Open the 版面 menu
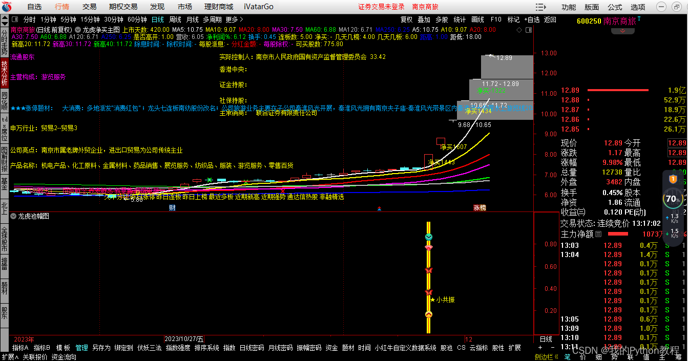Viewport: 688px width, 361px height. [x=592, y=7]
